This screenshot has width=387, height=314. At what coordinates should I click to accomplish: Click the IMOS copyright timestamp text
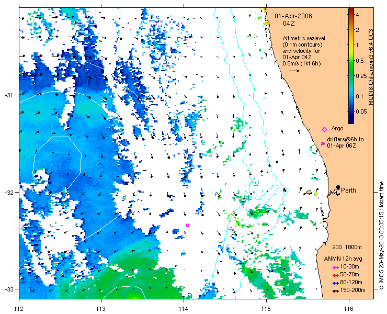tap(381, 235)
